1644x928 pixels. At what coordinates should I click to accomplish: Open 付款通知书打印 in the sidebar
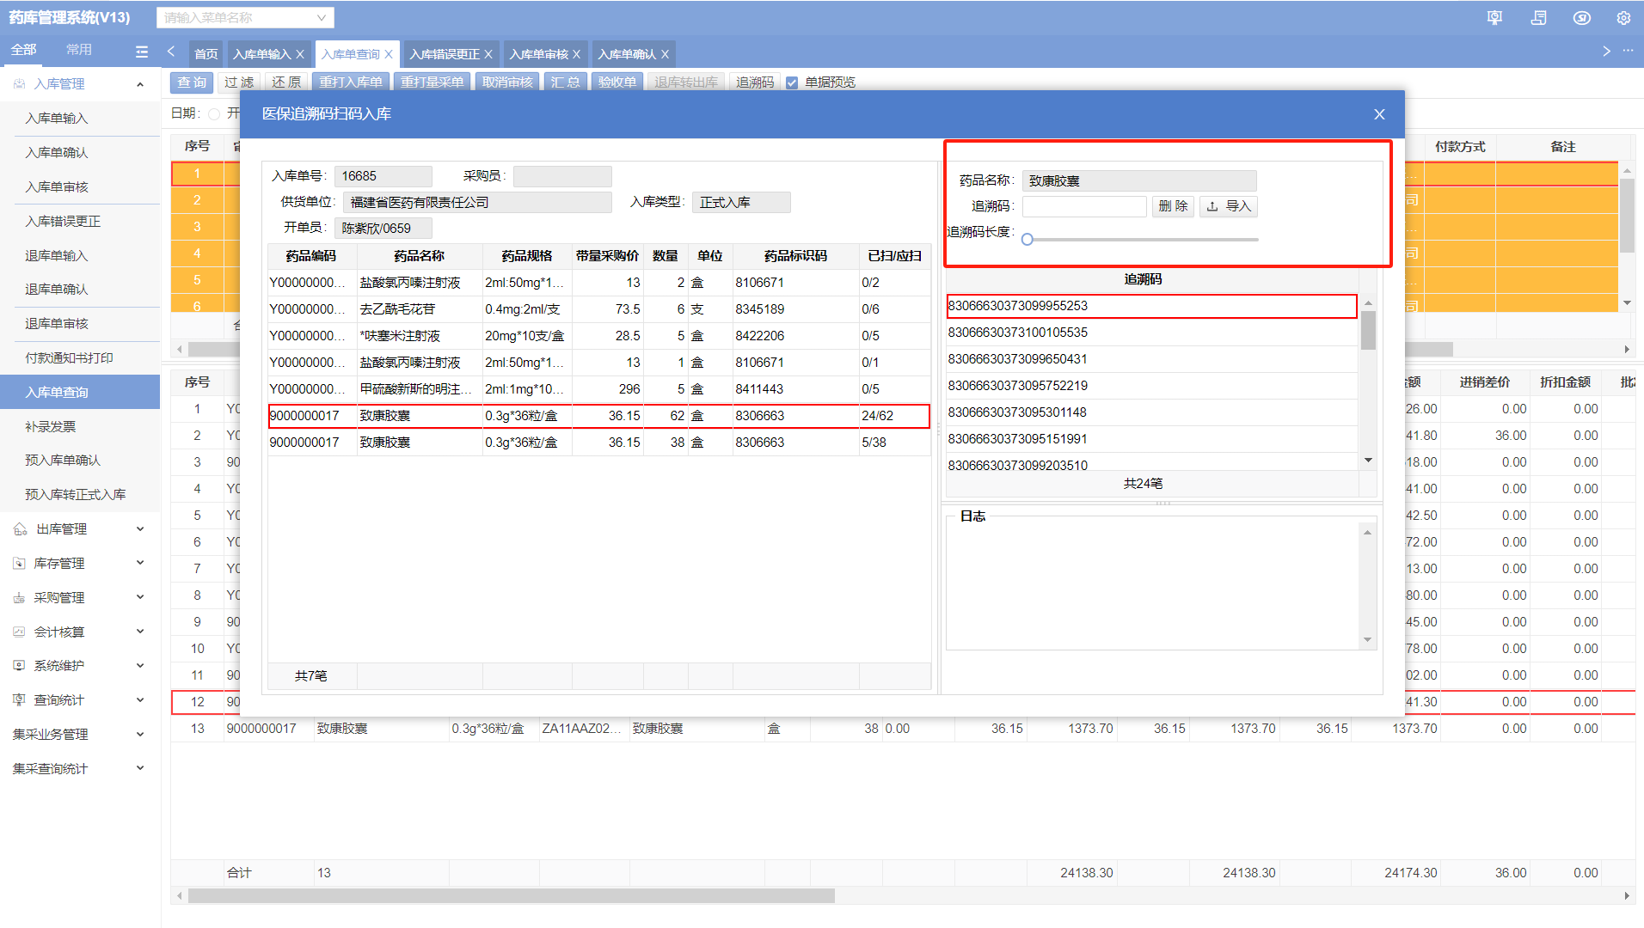tap(69, 358)
